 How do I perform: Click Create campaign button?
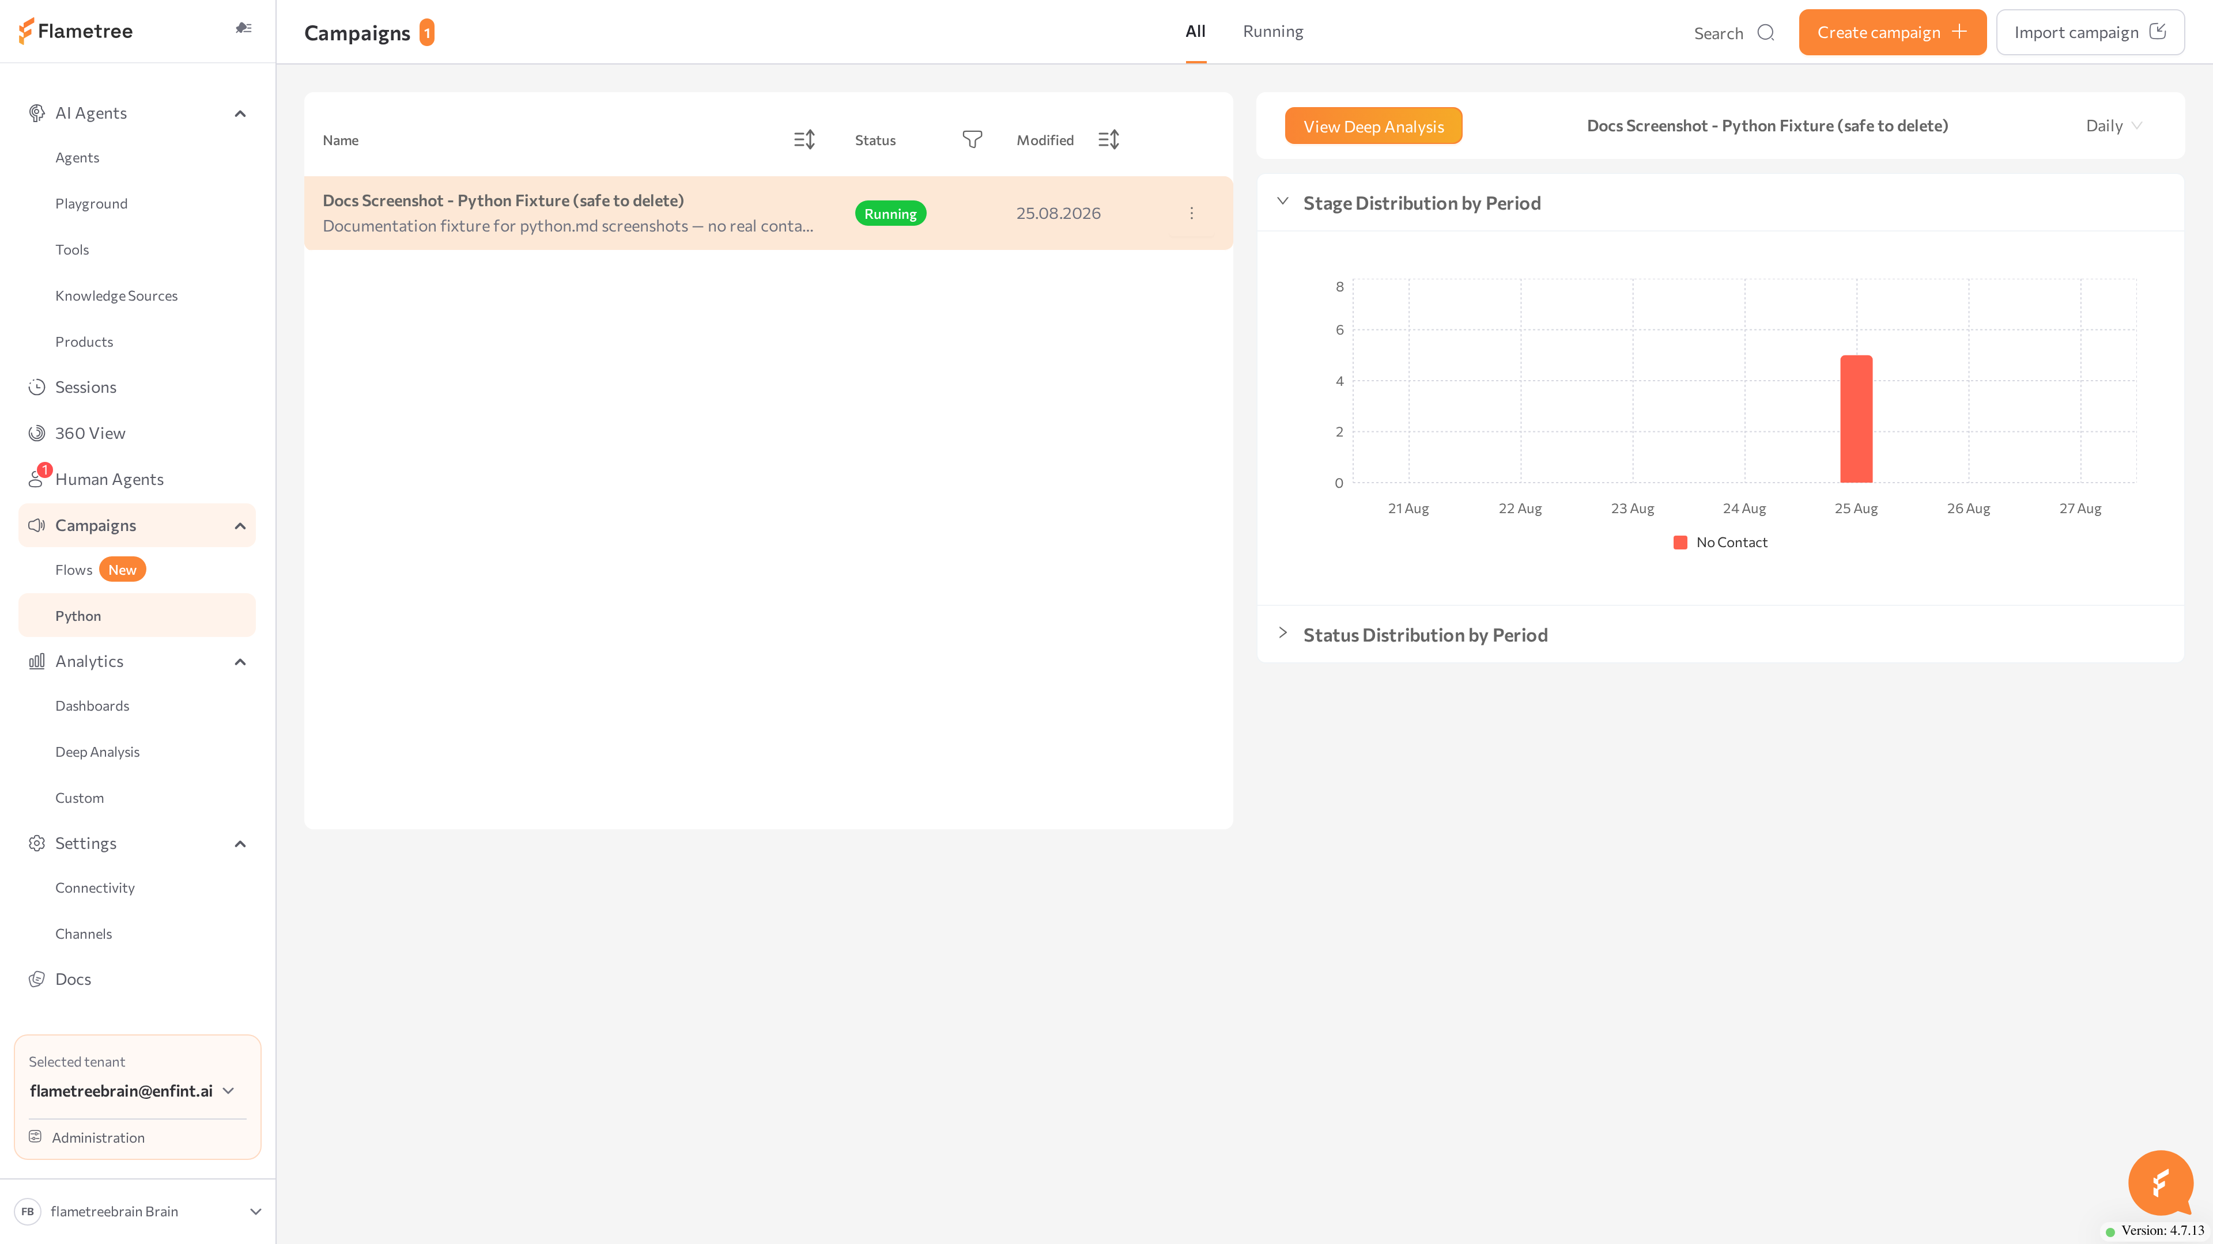1893,33
